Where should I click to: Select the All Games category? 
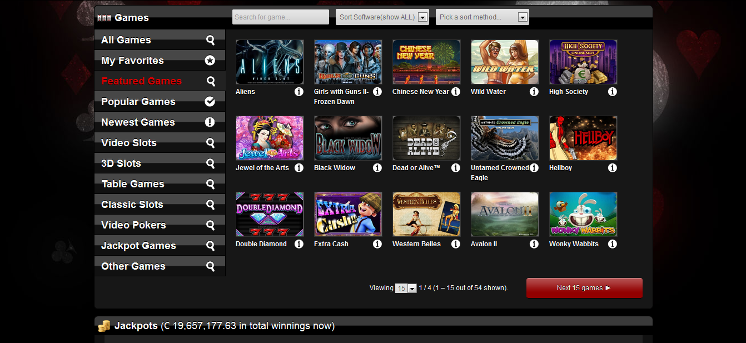coord(160,40)
